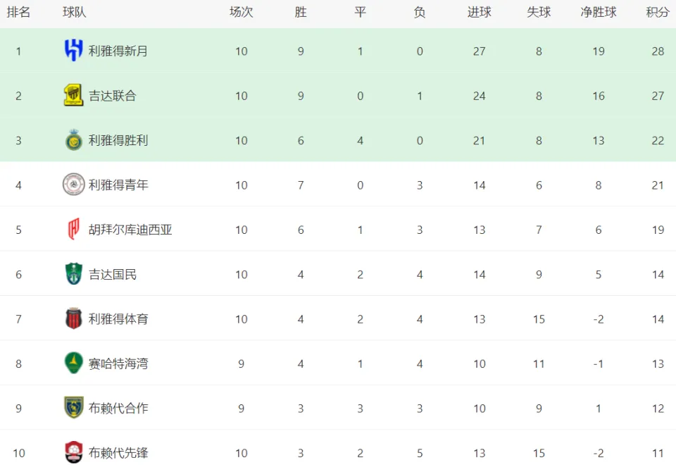Select the rank 8 赛哈特海湾 row
676x472 pixels.
coord(338,364)
